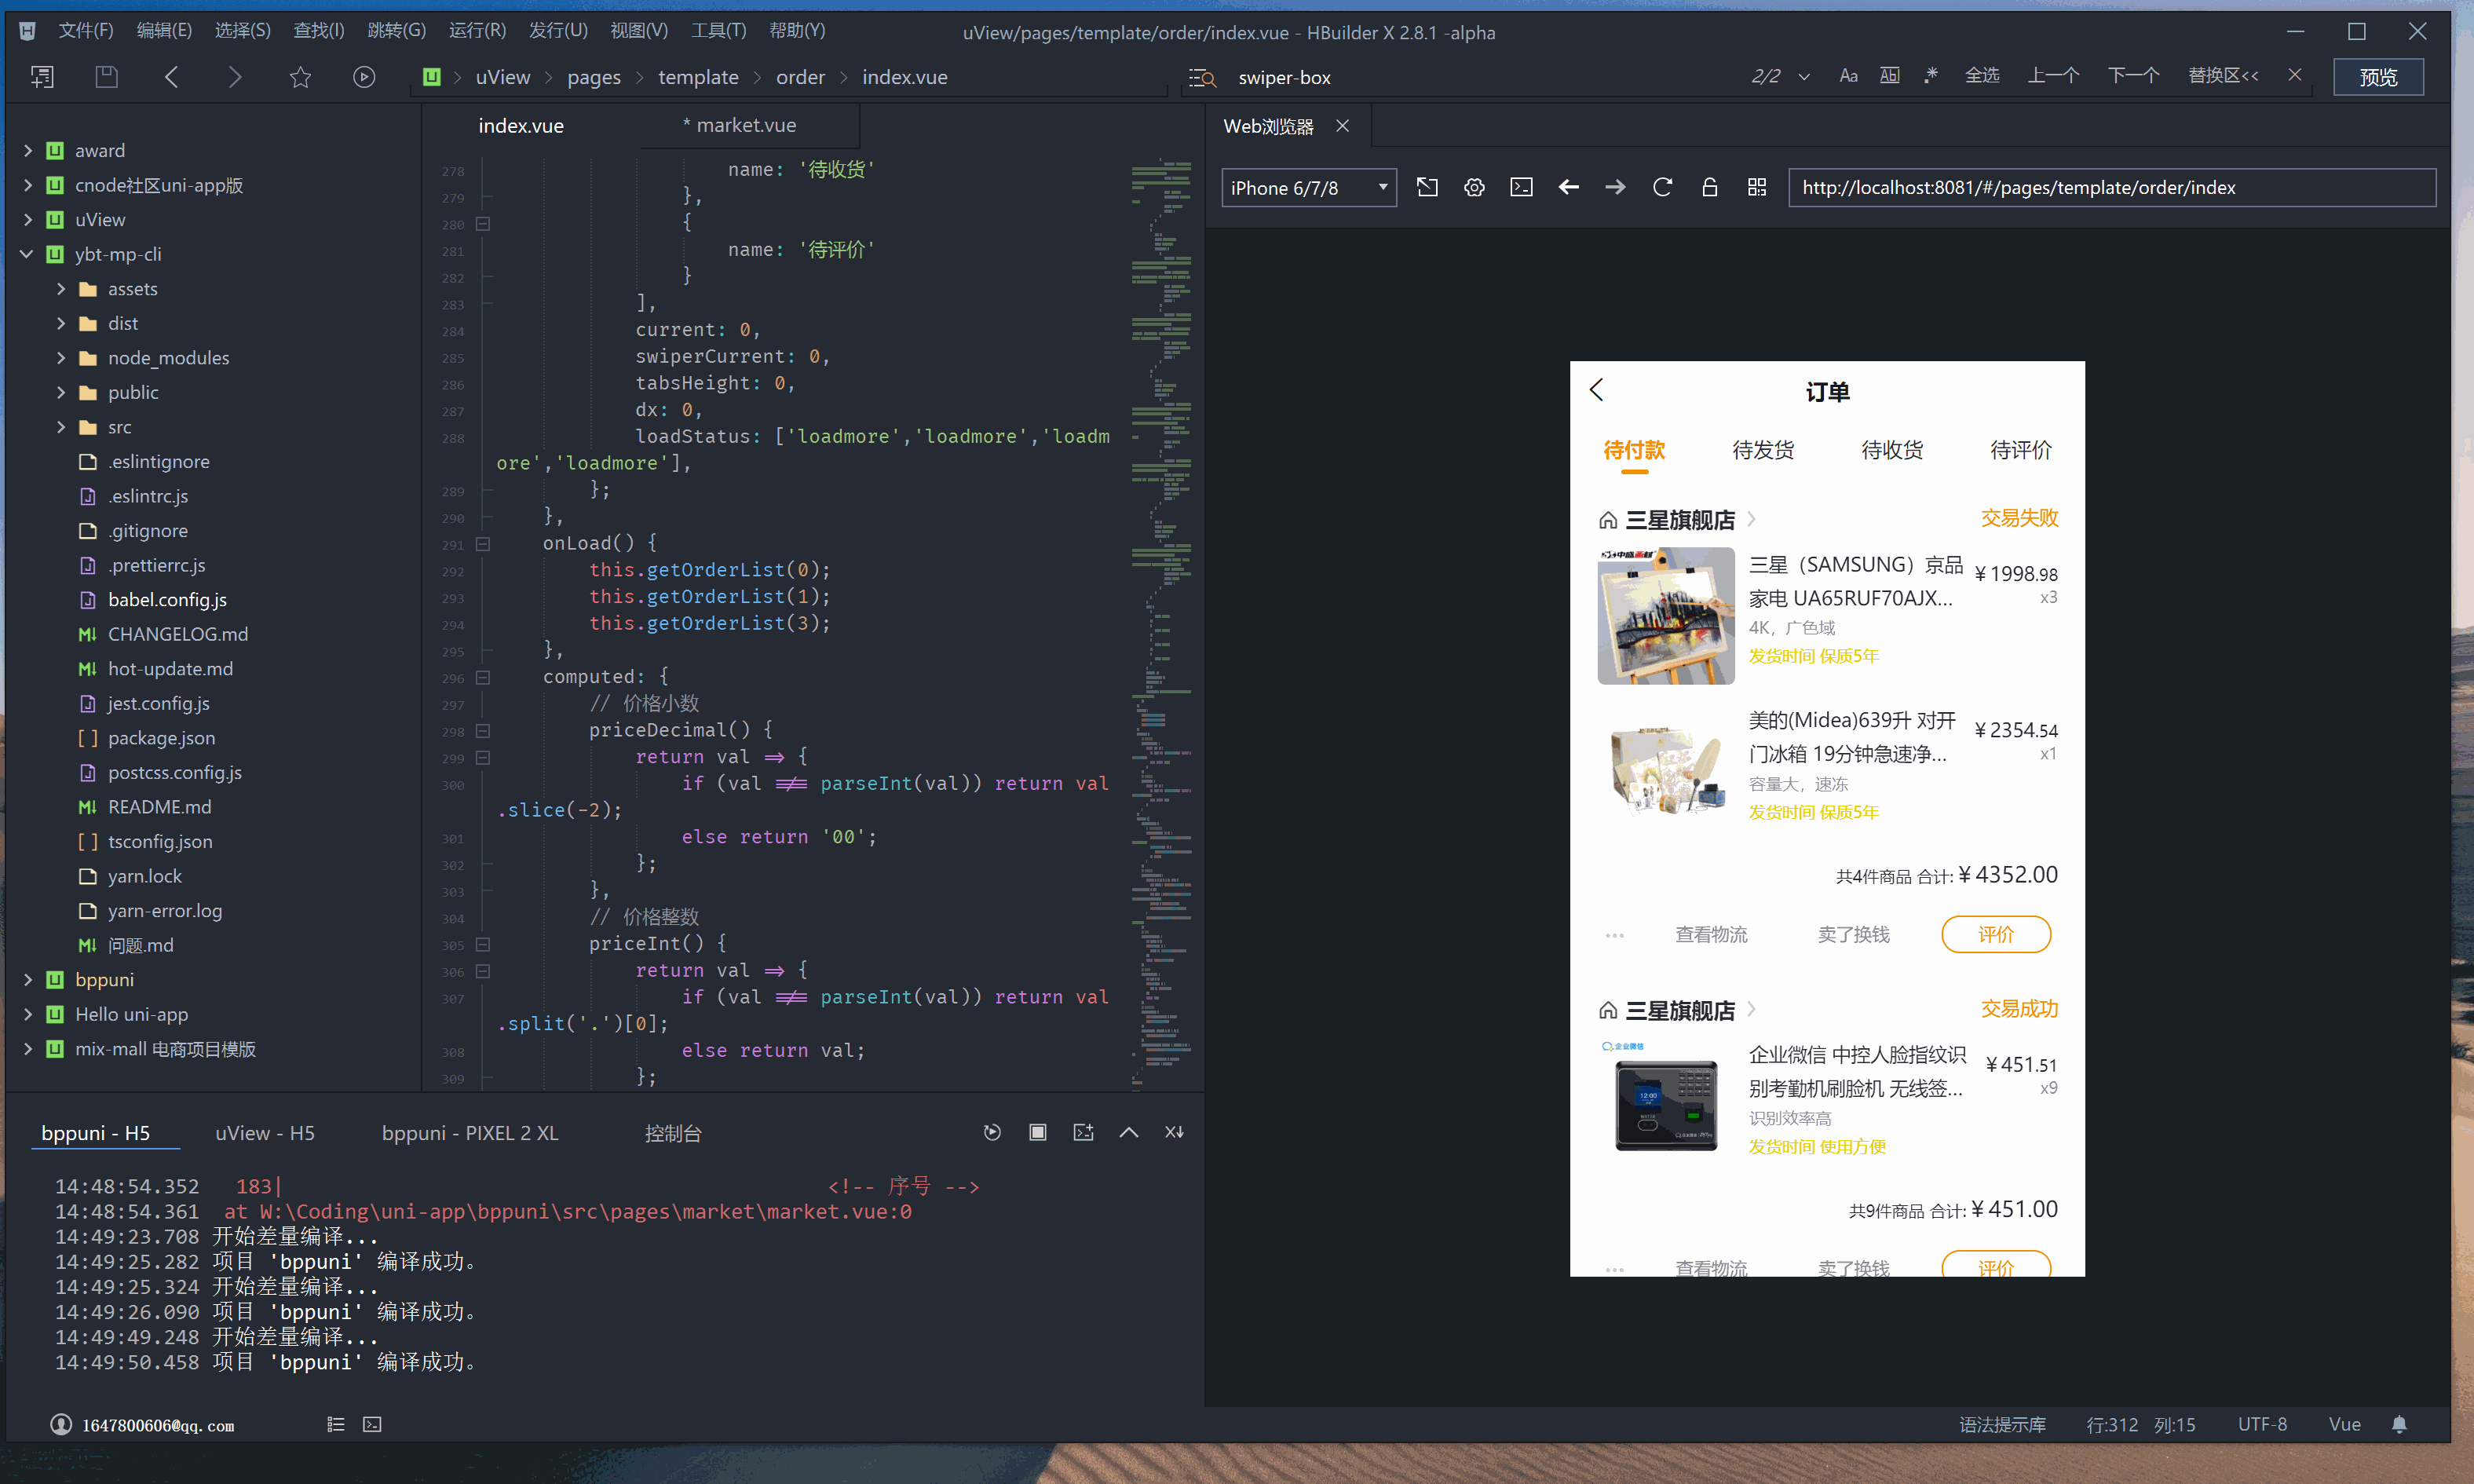Click the status bar terminal icon
2474x1484 pixels.
(x=372, y=1424)
